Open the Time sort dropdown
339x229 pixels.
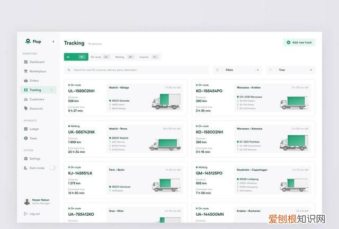291,70
